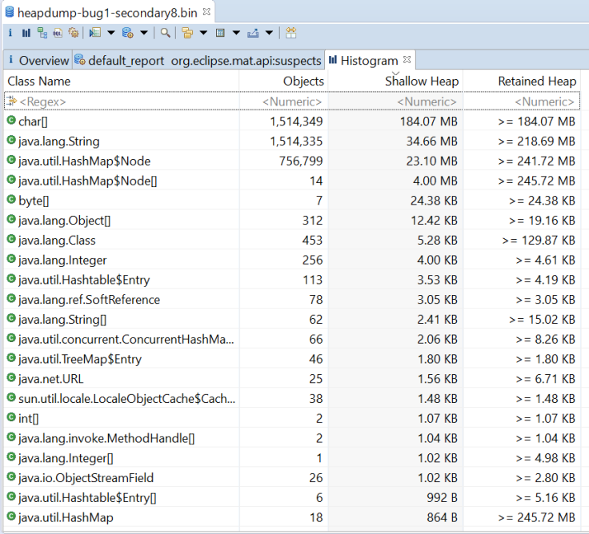Click the toolbar info Overview icon
Viewport: 589px width, 534px height.
click(10, 33)
